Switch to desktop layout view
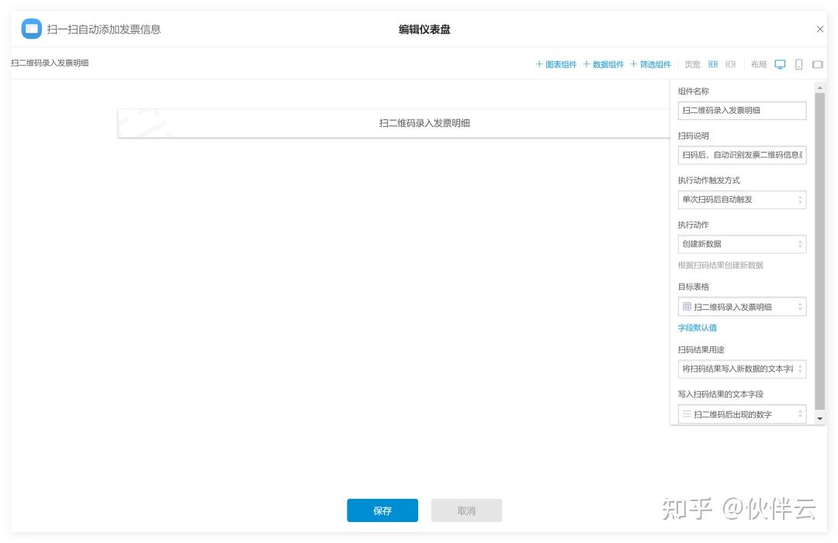Screen dimensions: 838x543 click(780, 64)
